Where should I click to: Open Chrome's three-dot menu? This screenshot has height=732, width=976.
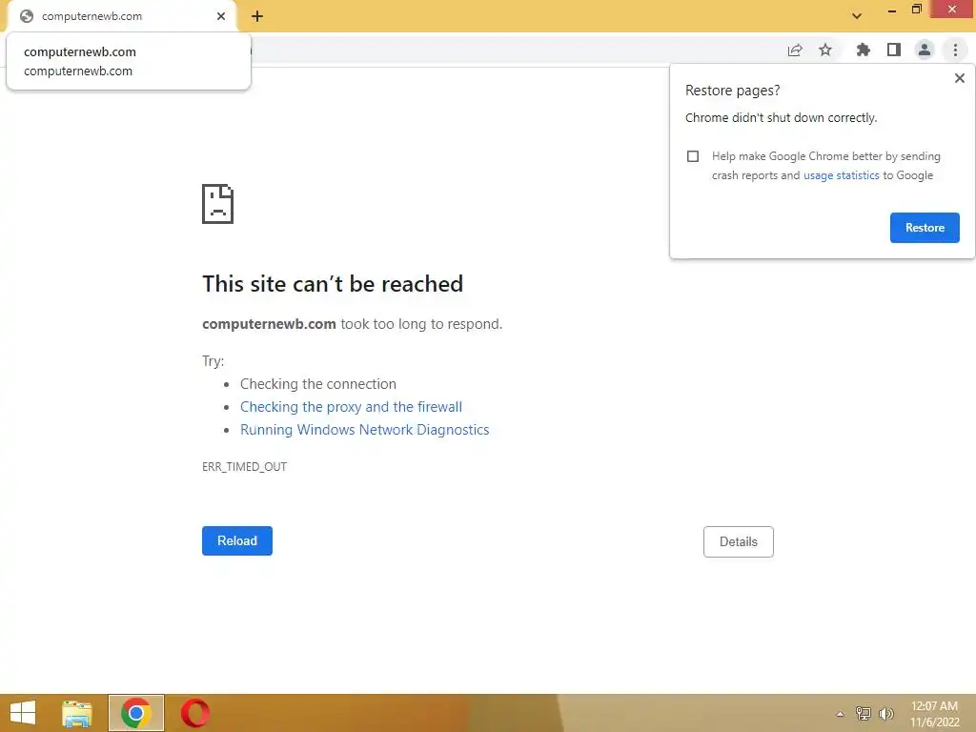(x=955, y=50)
